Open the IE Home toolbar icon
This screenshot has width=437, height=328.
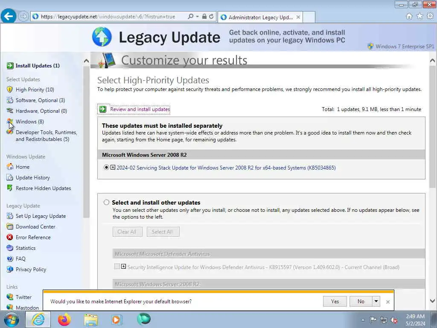[x=409, y=17]
